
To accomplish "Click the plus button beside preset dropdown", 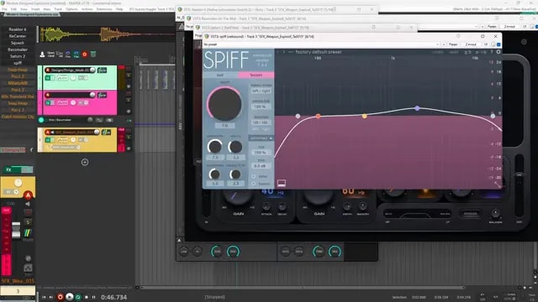I will point(444,44).
